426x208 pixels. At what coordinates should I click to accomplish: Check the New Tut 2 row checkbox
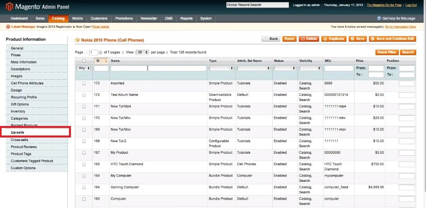84,141
